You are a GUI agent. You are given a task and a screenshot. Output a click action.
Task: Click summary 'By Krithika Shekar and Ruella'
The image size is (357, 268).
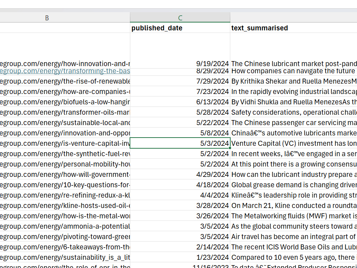[293, 81]
